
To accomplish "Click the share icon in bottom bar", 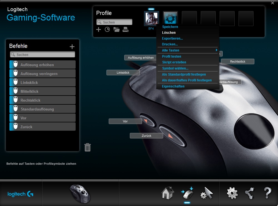I will click(x=250, y=193).
